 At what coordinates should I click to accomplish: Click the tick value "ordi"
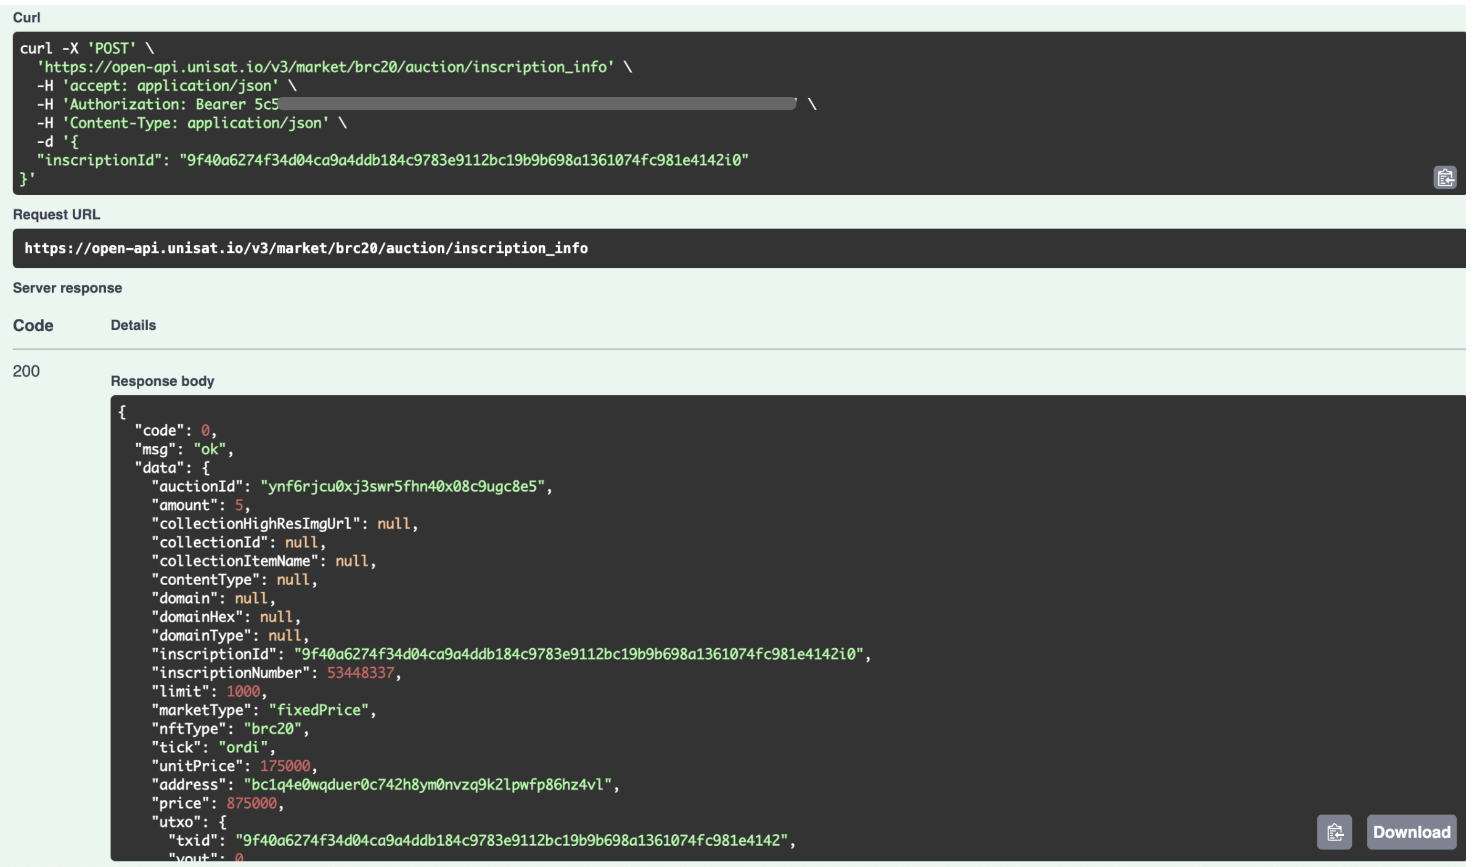(243, 747)
